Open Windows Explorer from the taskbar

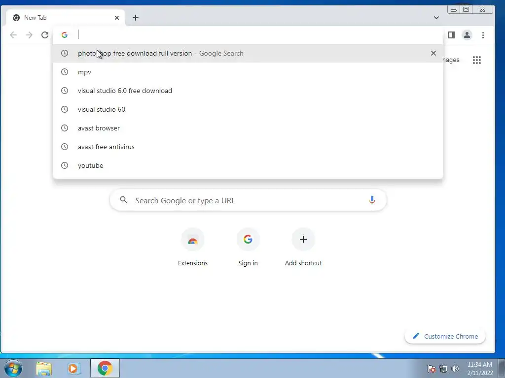(x=44, y=368)
